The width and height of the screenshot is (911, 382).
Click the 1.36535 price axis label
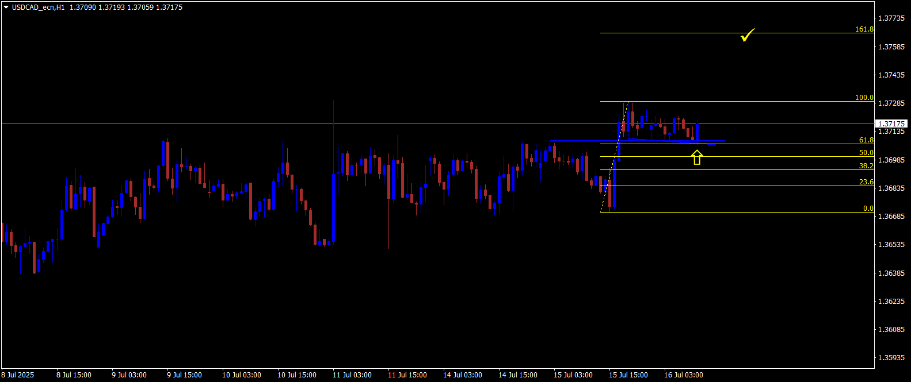click(891, 245)
